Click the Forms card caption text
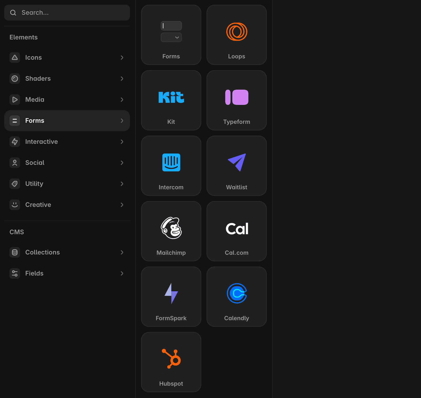The width and height of the screenshot is (421, 398). tap(171, 57)
